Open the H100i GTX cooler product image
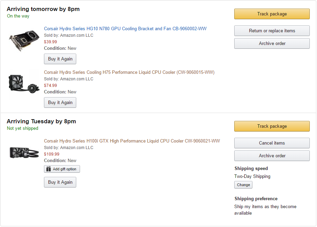 (x=24, y=152)
